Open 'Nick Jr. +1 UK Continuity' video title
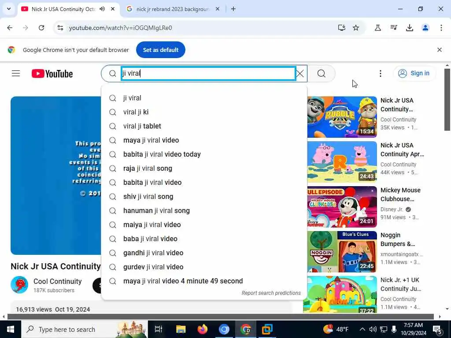The height and width of the screenshot is (338, 451). pos(401,284)
